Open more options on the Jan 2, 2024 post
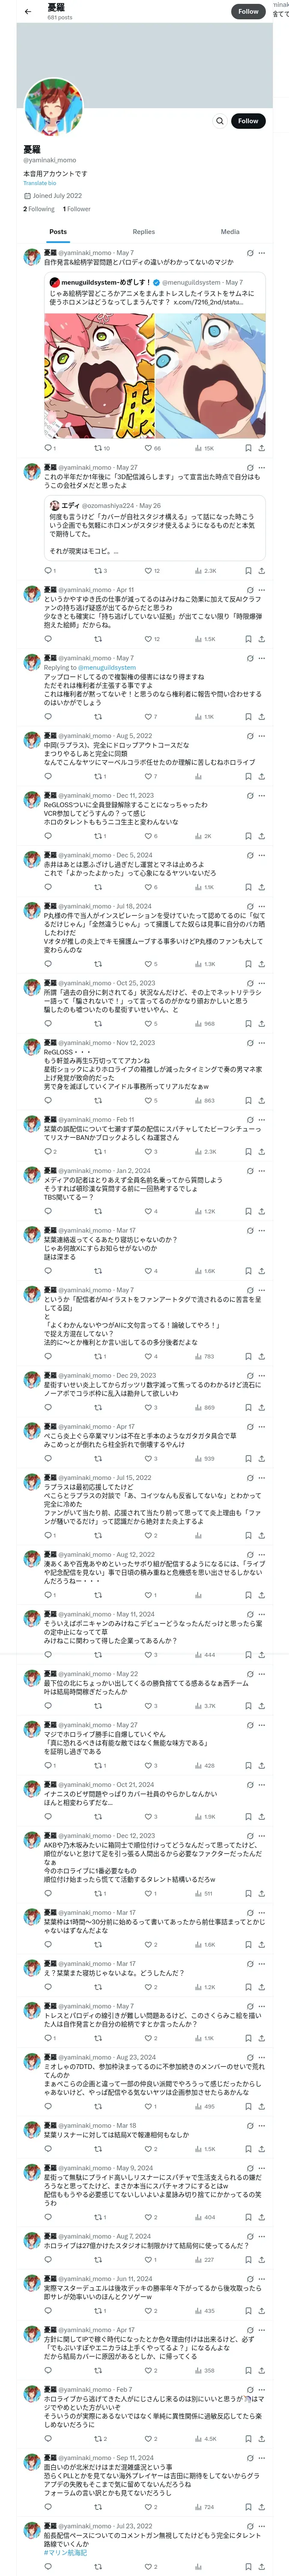Viewport: 289px width, 2576px height. click(x=262, y=1171)
